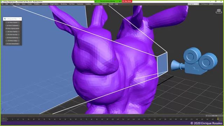Image resolution: width=224 pixels, height=126 pixels.
Task: Click the ViewCube in the viewport corner
Action: pos(219,11)
